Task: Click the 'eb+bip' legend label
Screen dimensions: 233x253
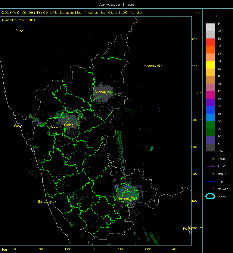Action: (223, 189)
